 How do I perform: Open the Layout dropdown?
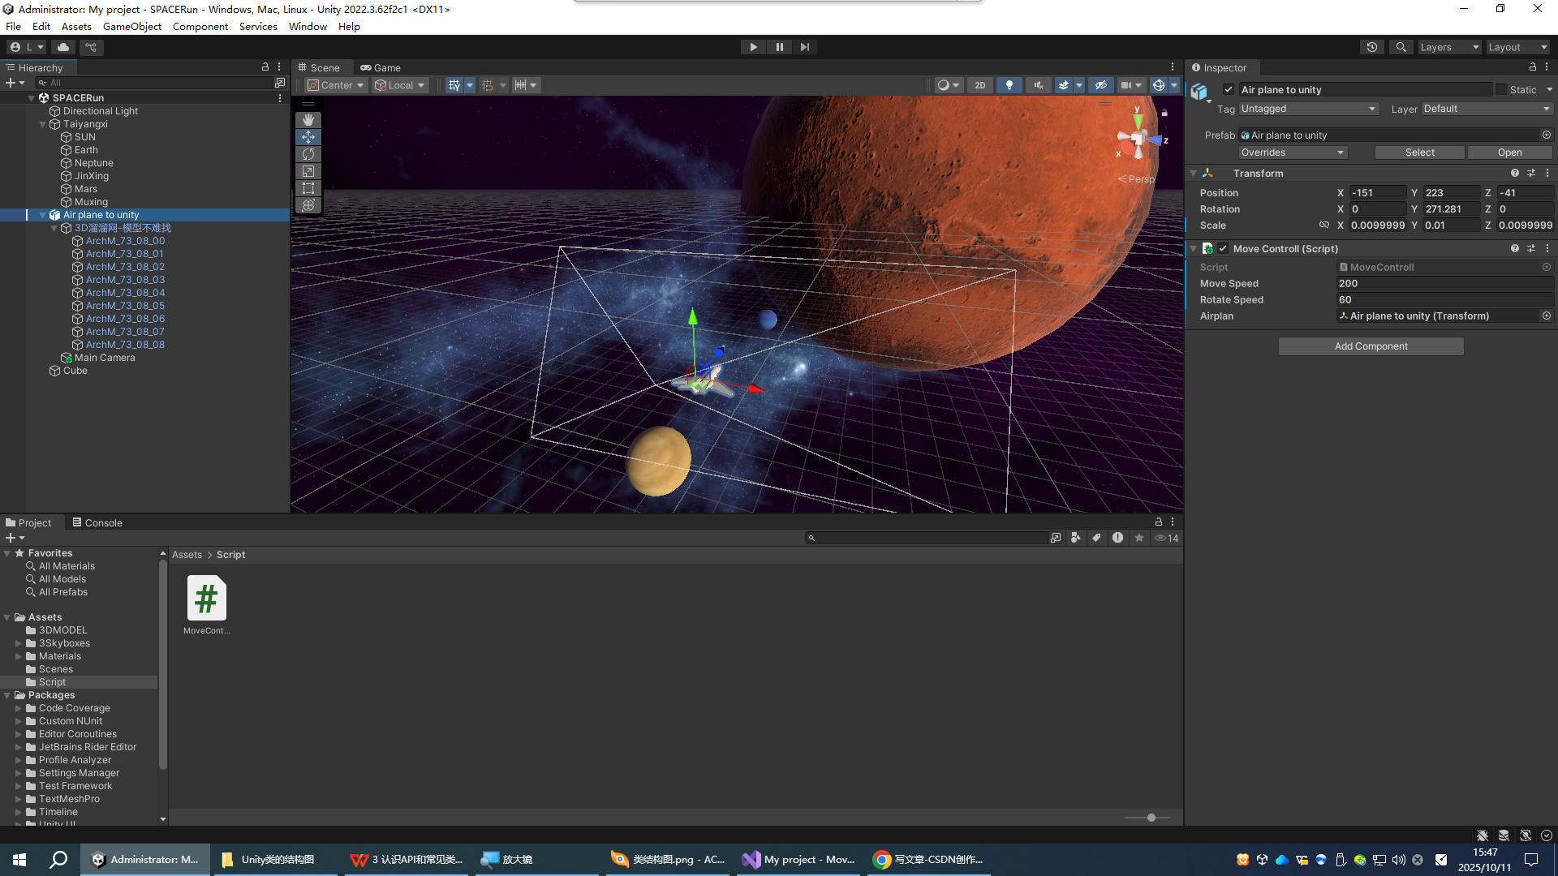pos(1517,47)
